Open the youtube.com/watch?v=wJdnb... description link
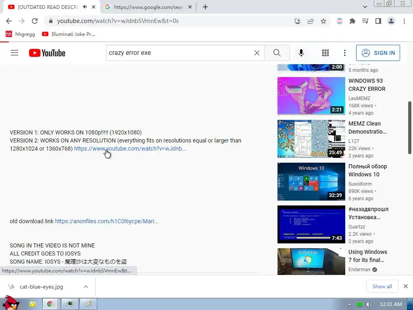The height and width of the screenshot is (310, 413). coord(130,149)
